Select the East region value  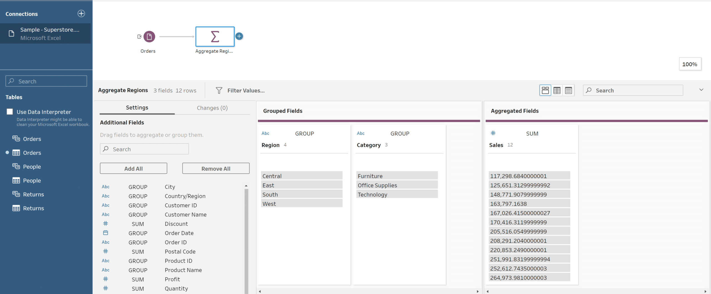(302, 185)
